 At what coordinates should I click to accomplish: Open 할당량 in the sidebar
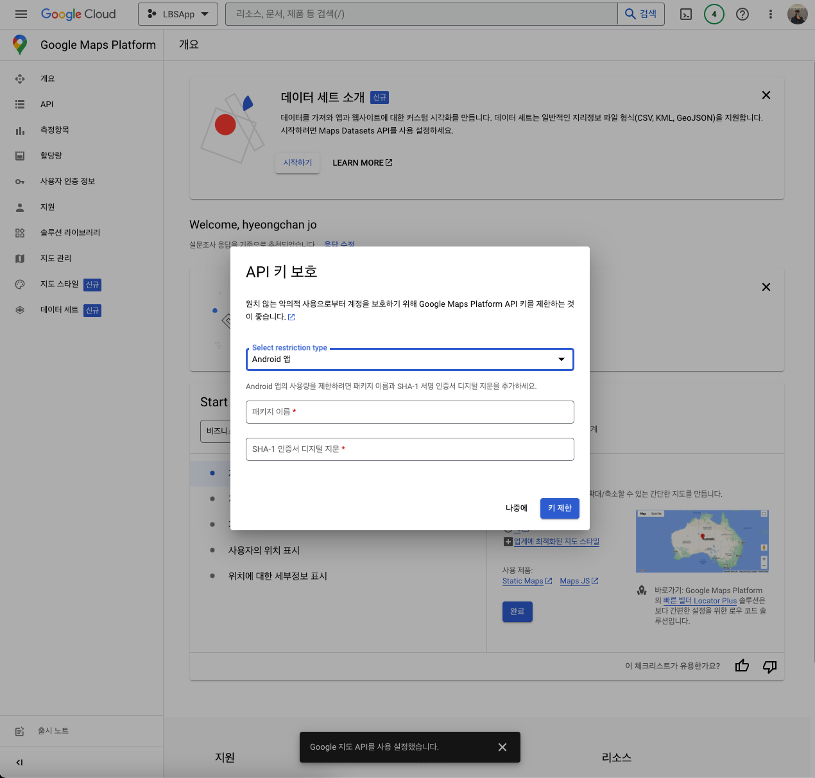(x=81, y=155)
